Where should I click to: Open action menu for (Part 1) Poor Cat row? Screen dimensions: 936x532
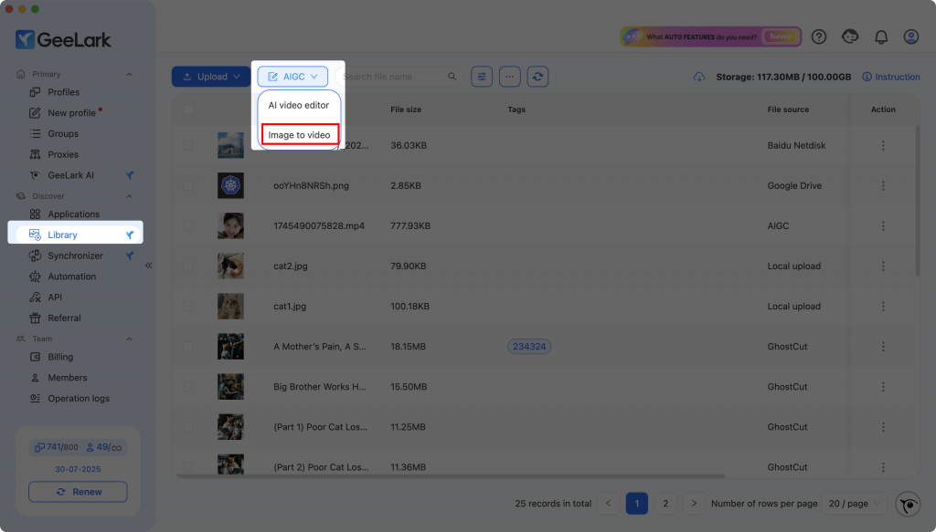883,427
